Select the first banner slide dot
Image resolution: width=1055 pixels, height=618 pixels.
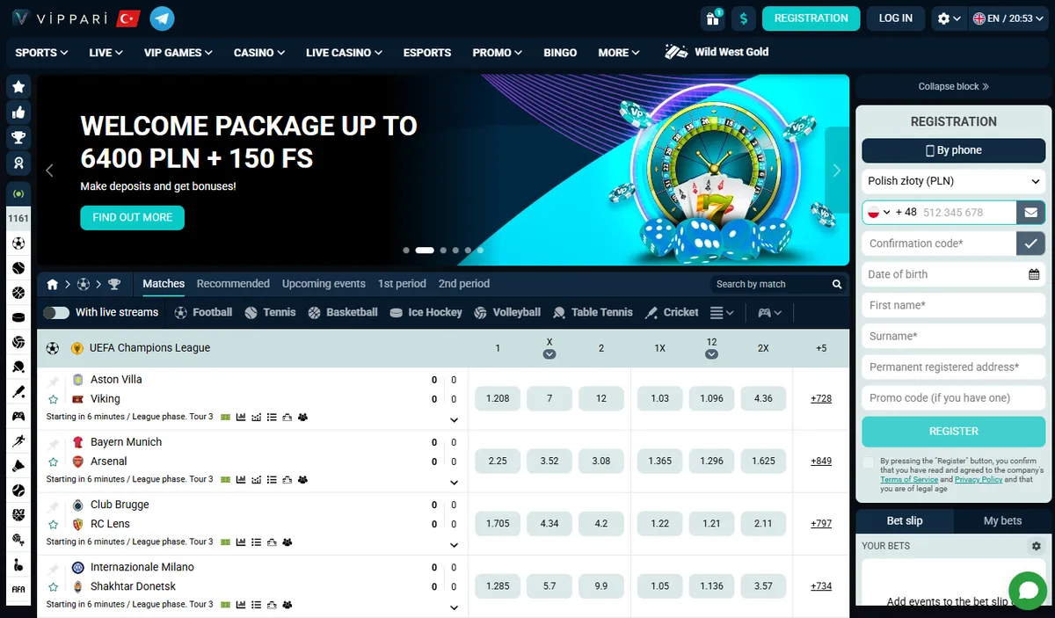click(x=406, y=250)
